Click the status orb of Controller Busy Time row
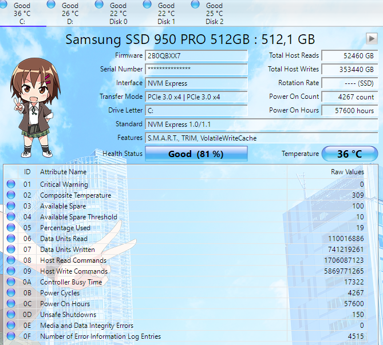Viewport: 383px width, 345px height. pos(11,282)
